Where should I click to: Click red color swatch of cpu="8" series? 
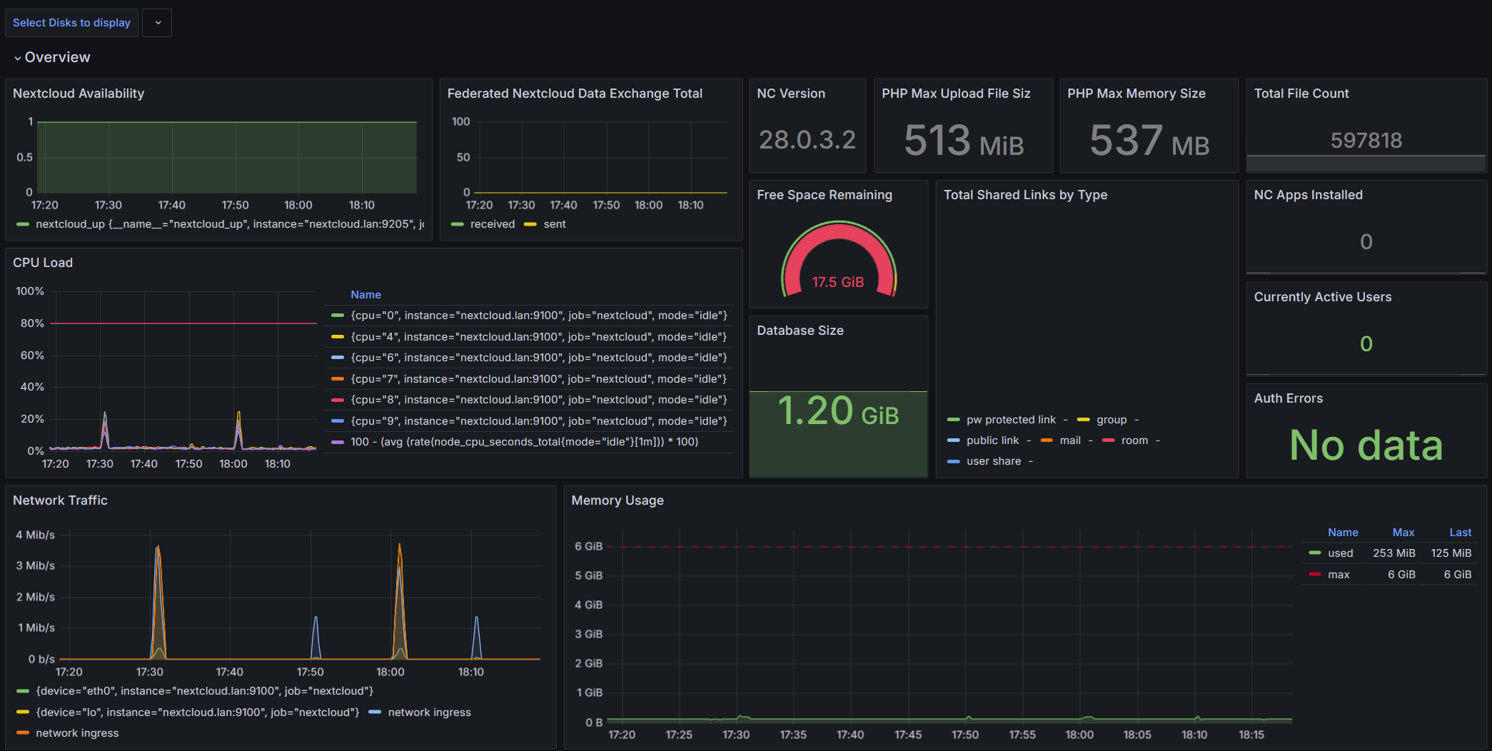coord(338,400)
